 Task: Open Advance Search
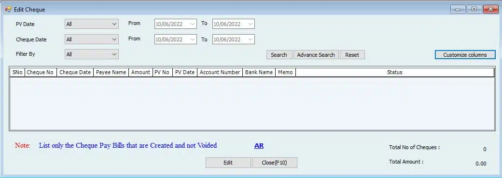(316, 55)
